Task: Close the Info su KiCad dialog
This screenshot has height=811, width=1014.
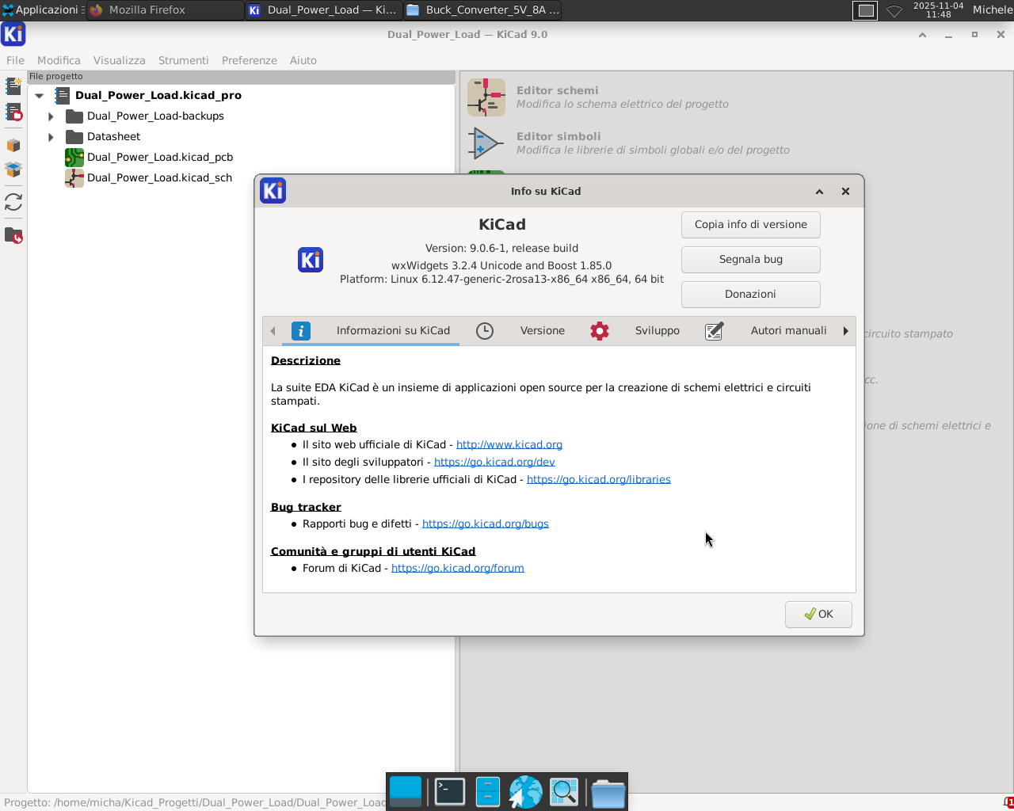Action: [845, 192]
